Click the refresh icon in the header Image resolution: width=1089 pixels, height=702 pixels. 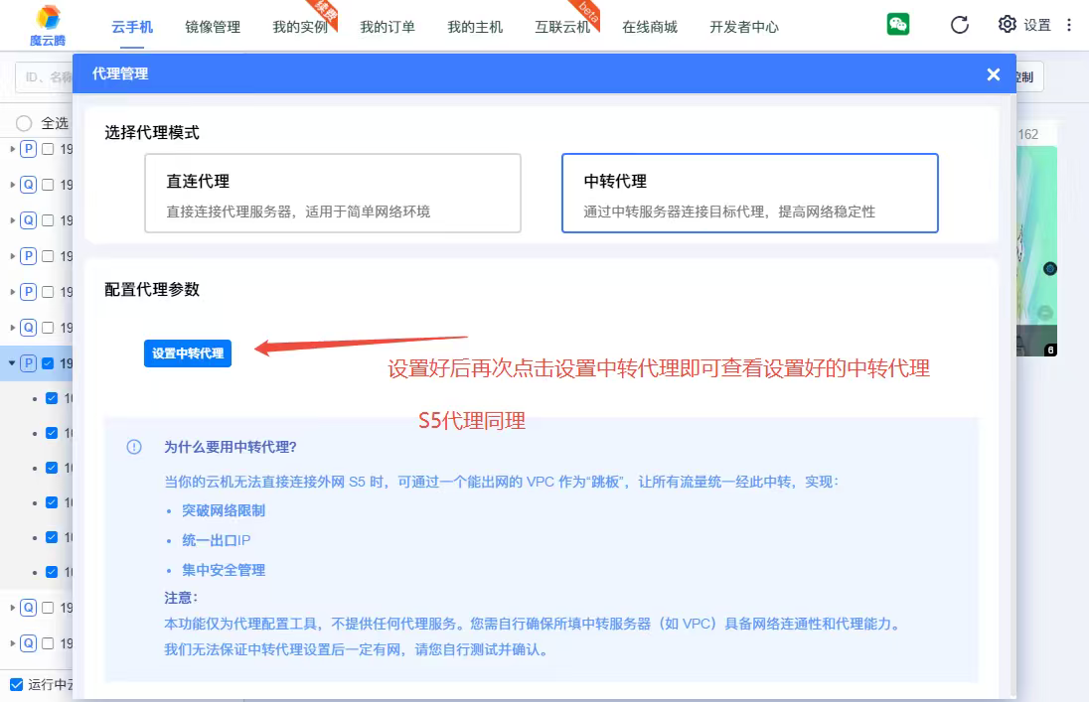tap(959, 25)
